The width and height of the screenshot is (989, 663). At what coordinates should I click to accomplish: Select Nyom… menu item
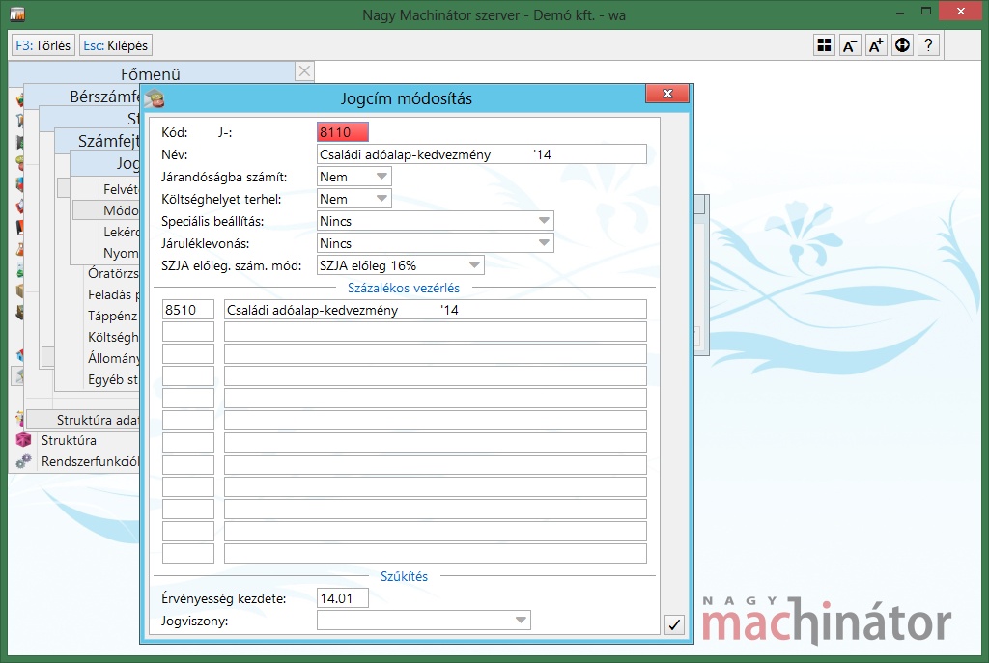tap(120, 253)
